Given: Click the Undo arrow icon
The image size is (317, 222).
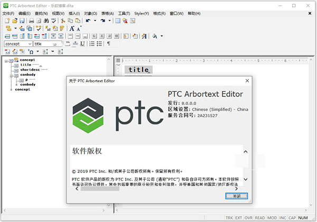Looking at the screenshot, I should (88, 21).
